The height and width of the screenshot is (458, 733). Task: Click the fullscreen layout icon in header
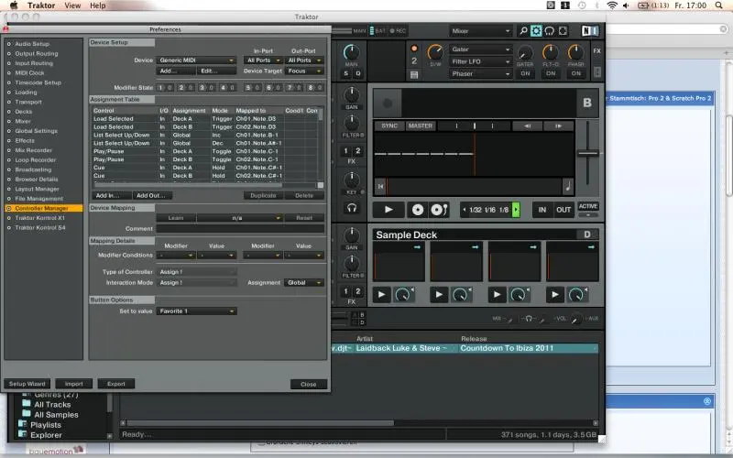[x=564, y=31]
